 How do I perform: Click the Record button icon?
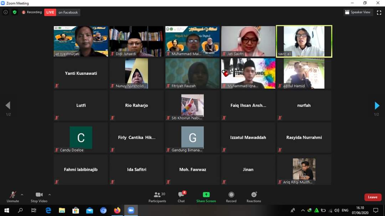click(231, 195)
